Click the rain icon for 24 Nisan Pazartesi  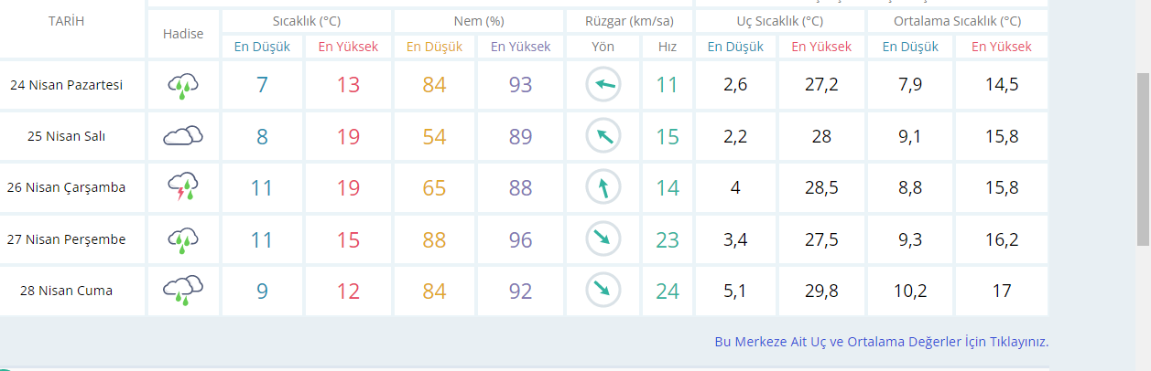[183, 86]
